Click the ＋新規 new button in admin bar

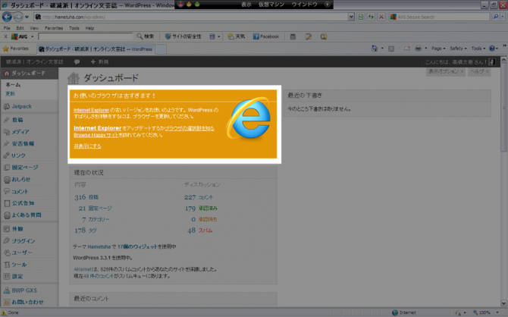[99, 61]
